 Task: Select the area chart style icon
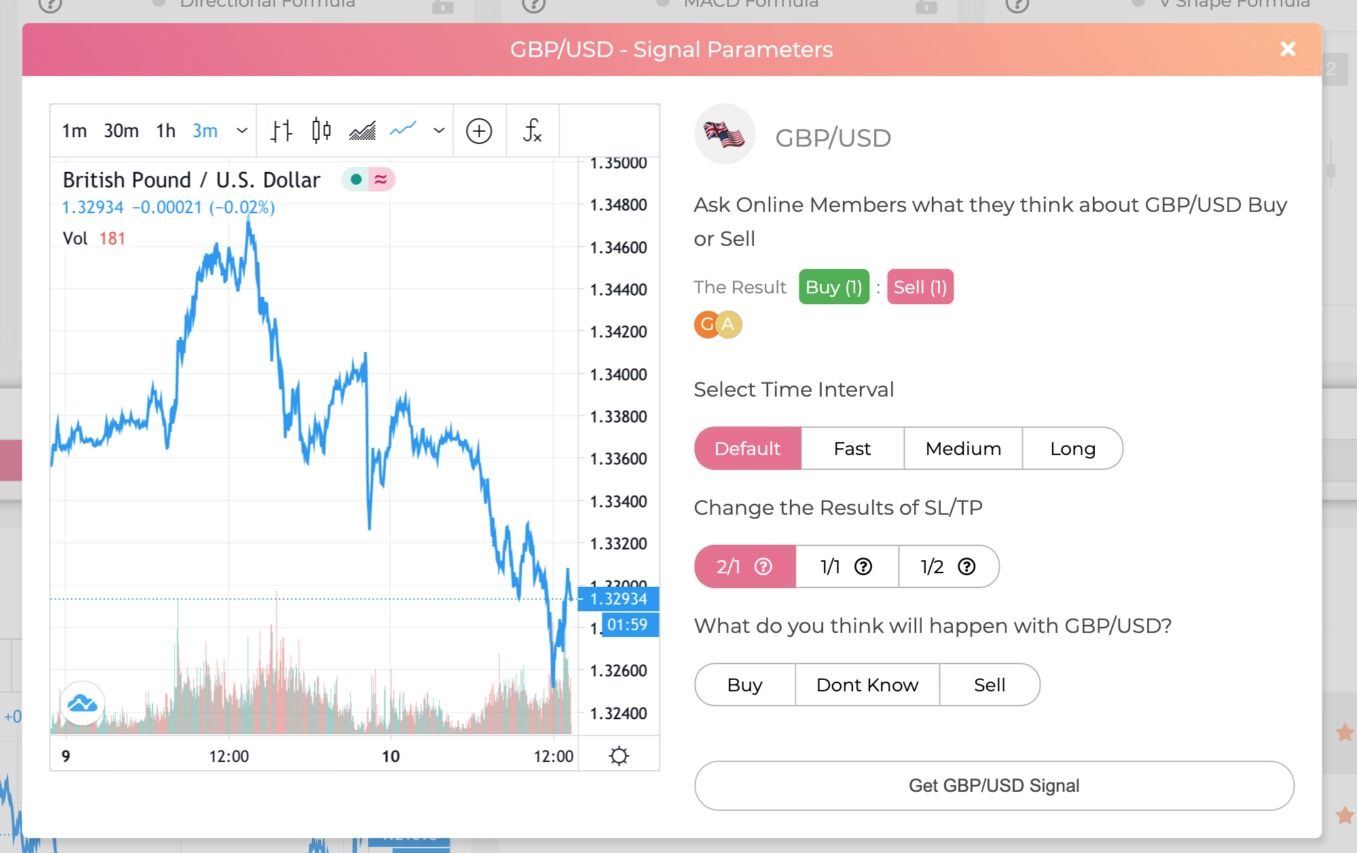tap(362, 130)
